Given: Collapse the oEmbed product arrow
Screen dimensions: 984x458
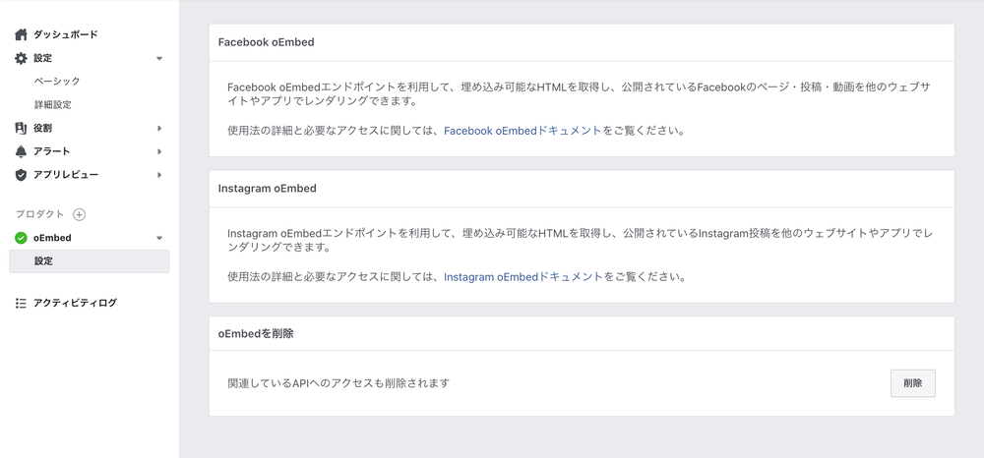Looking at the screenshot, I should click(159, 238).
